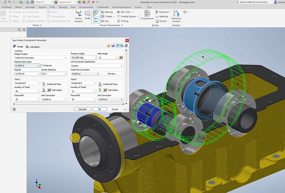285x193 pixels.
Task: Expand Unit Correction Distribution dropdown
Action: [x=121, y=66]
